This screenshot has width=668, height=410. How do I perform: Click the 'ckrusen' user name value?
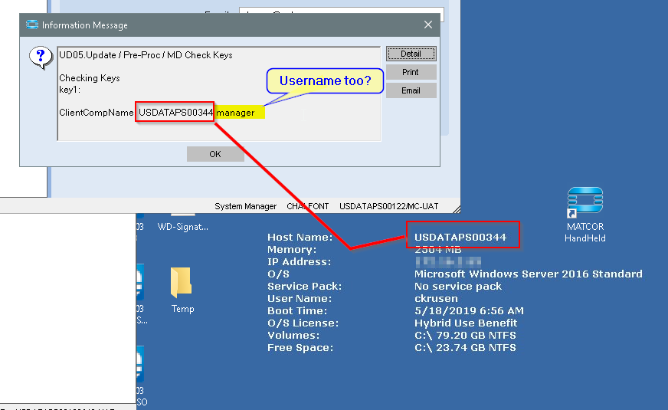point(436,298)
